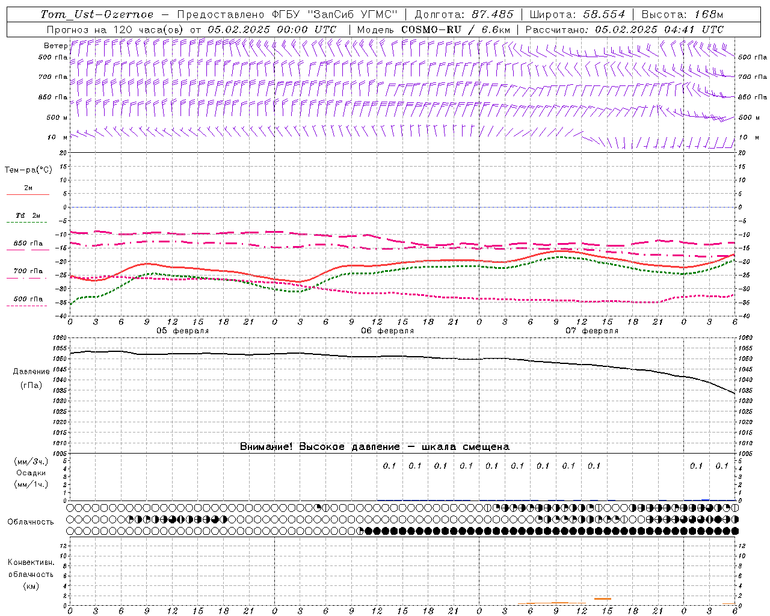The width and height of the screenshot is (770, 616).
Task: Click the small blue precipitation bar
Action: pos(706,499)
